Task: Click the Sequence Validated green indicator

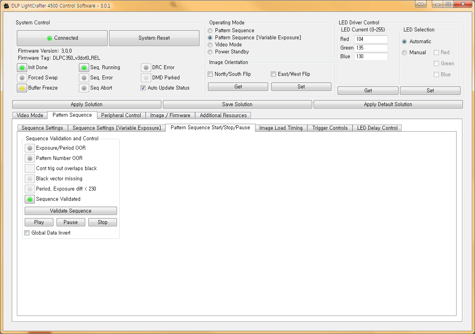Action: pos(30,199)
